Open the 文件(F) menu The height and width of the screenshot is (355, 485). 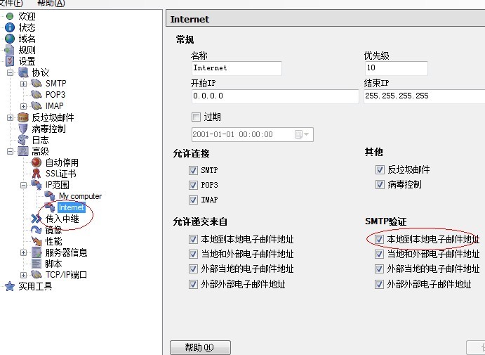pyautogui.click(x=11, y=3)
